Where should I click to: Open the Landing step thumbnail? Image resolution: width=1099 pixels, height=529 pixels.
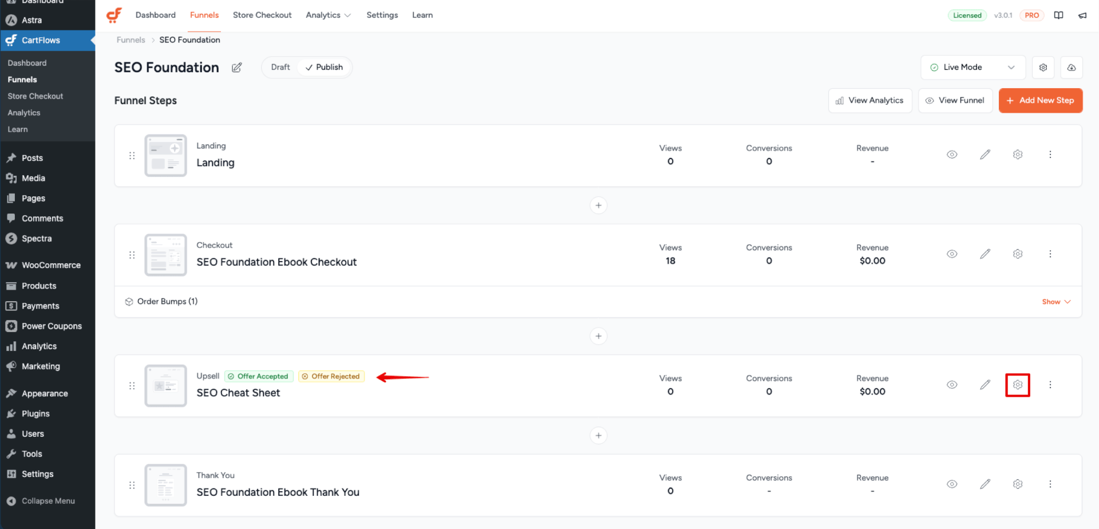pyautogui.click(x=165, y=156)
